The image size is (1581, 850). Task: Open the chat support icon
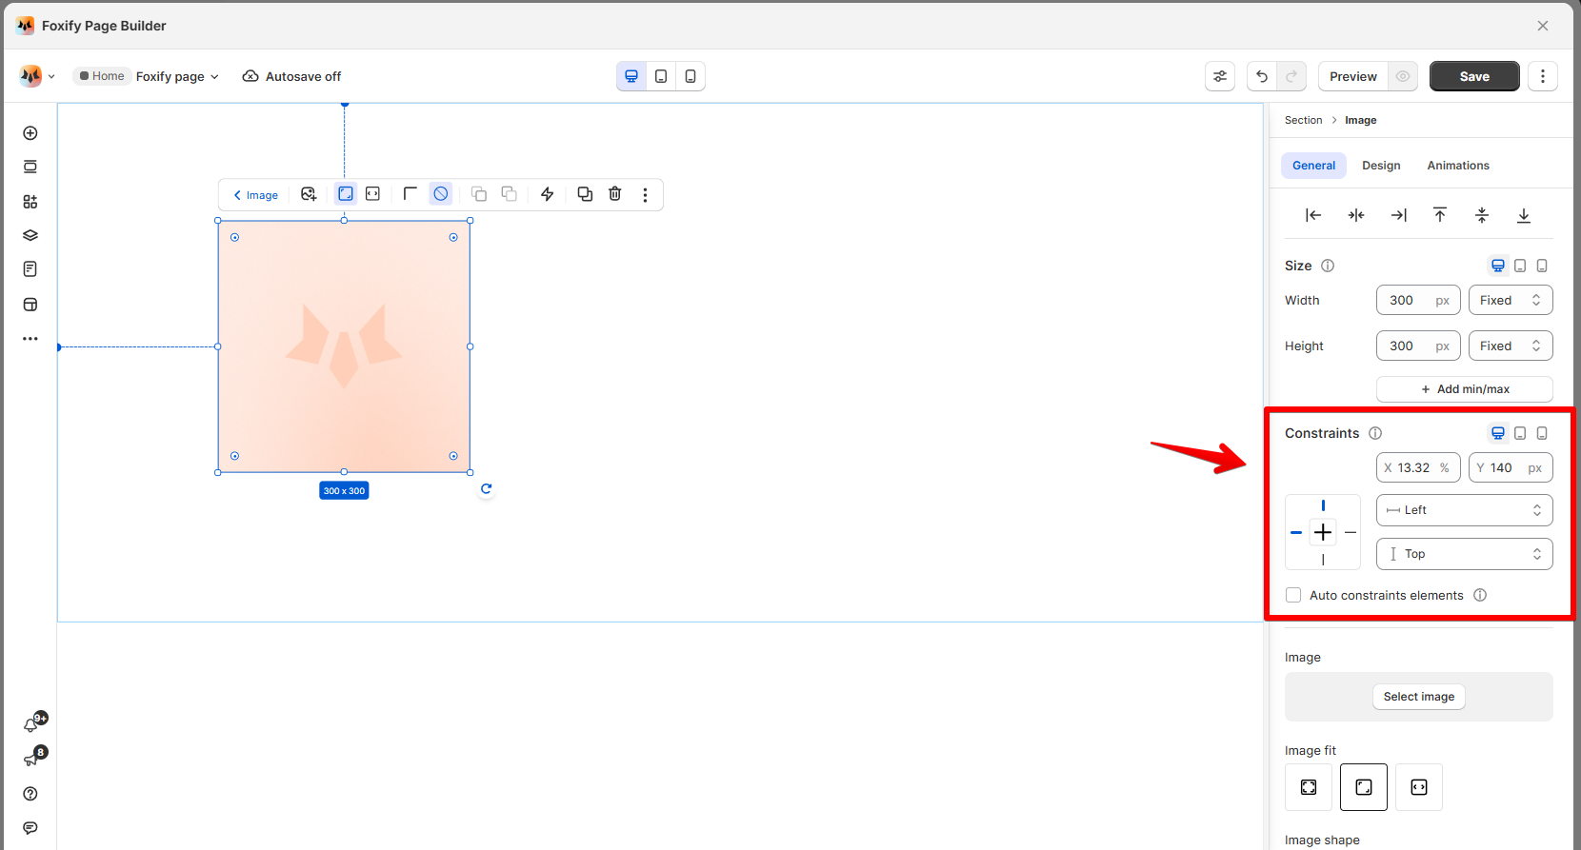pyautogui.click(x=30, y=828)
